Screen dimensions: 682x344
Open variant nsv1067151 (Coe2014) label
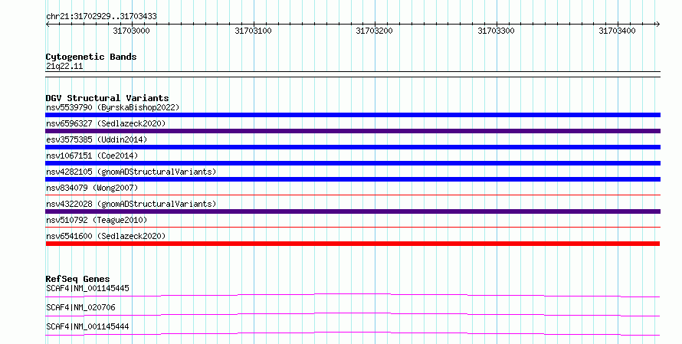(92, 156)
